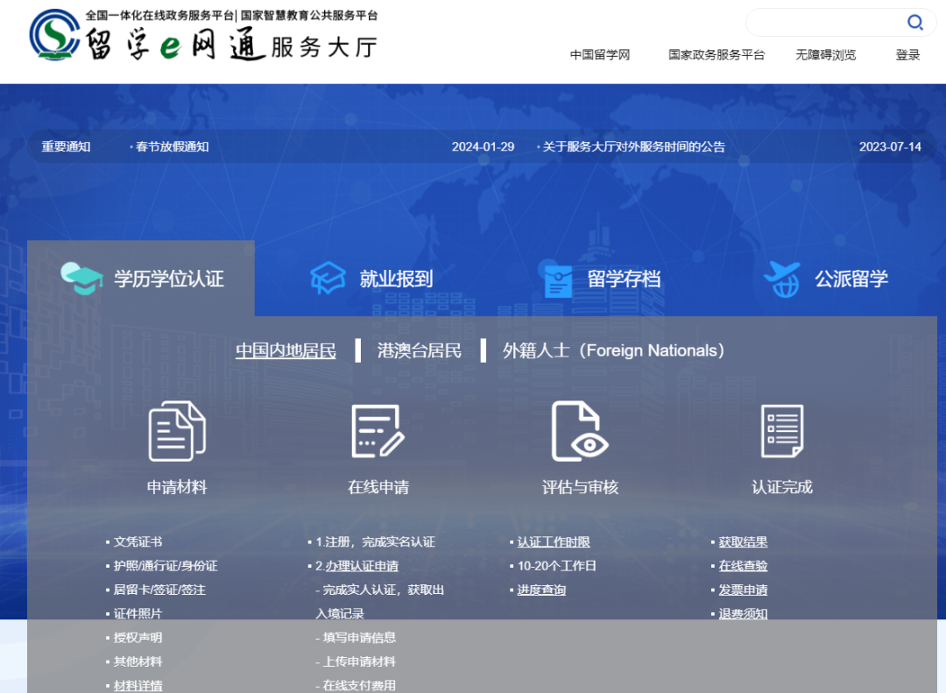Image resolution: width=946 pixels, height=693 pixels.
Task: Click the search magnifier icon
Action: 914,22
